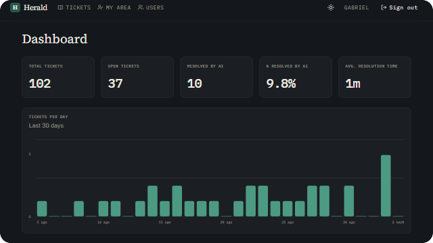Select the Total Tickets 102 card

click(58, 77)
